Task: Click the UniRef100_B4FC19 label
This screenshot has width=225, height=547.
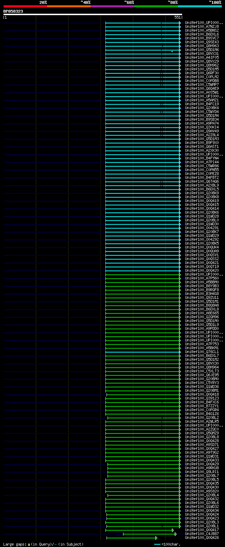Action: pyautogui.click(x=202, y=104)
